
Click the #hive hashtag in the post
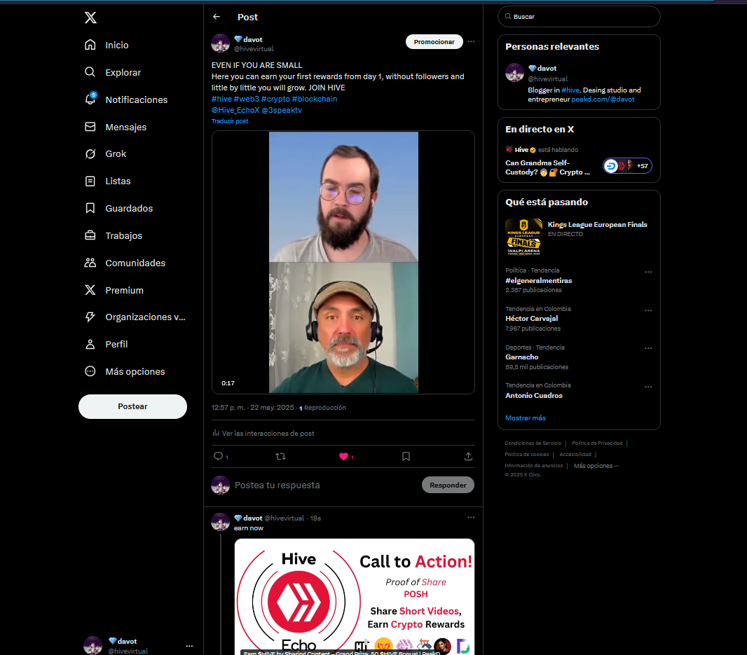[x=221, y=99]
